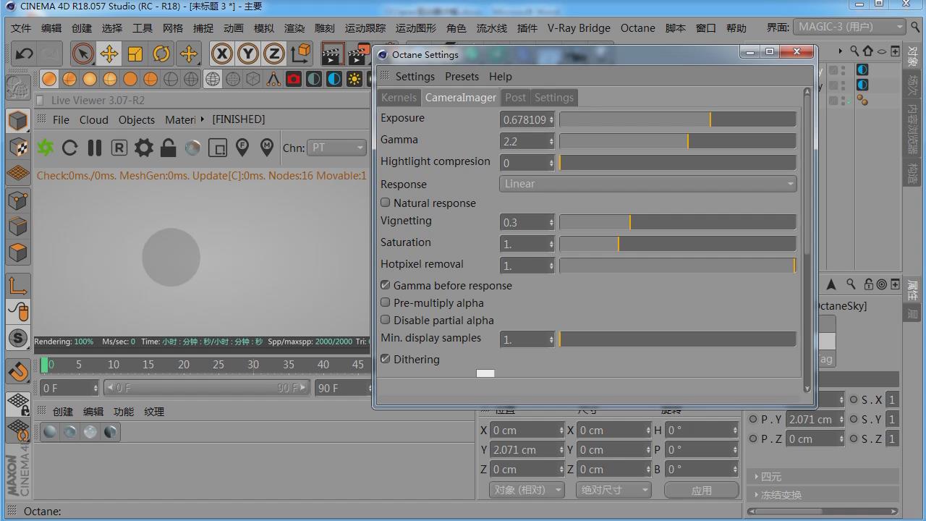Switch to the Post tab
This screenshot has width=926, height=521.
pos(516,98)
